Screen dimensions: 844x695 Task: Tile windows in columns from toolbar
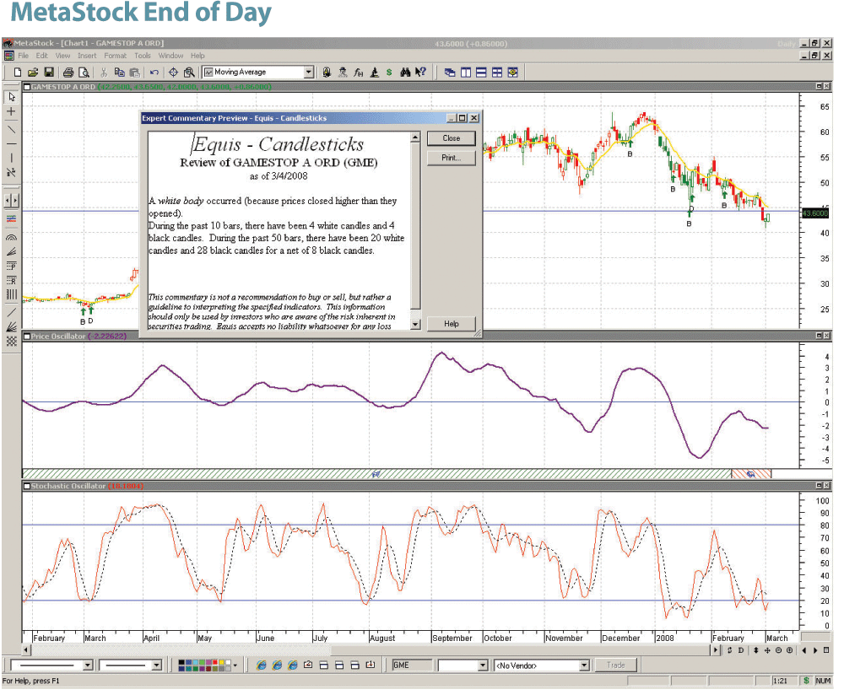466,72
